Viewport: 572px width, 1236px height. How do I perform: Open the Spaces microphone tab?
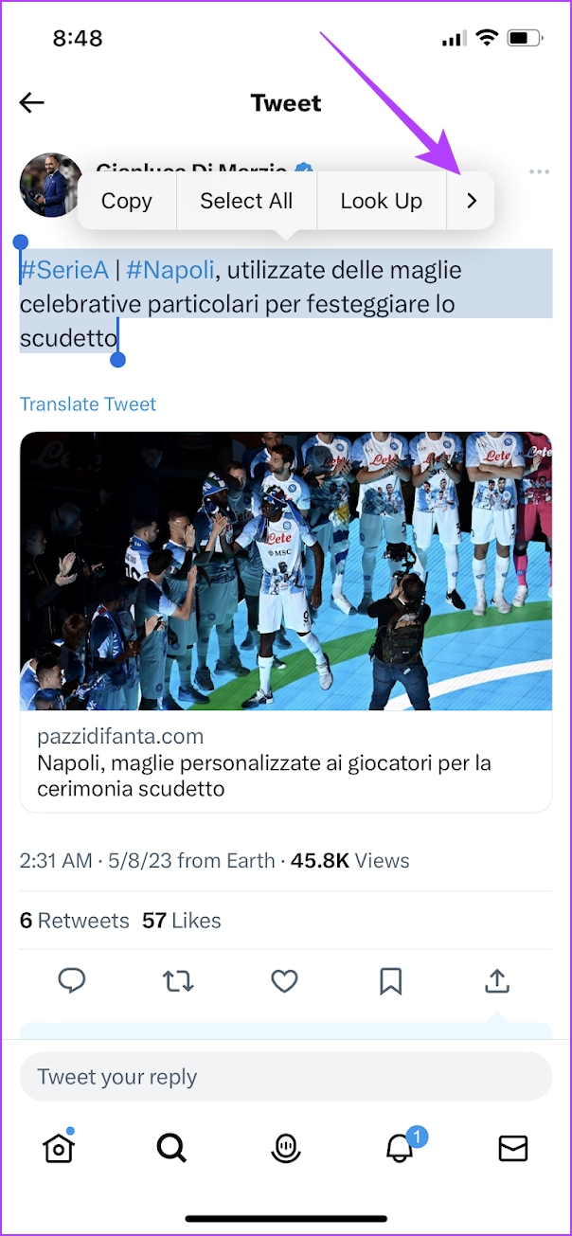tap(285, 1148)
